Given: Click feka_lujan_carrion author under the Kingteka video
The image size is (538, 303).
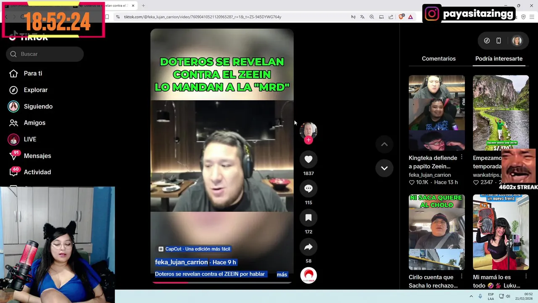Looking at the screenshot, I should pyautogui.click(x=430, y=175).
